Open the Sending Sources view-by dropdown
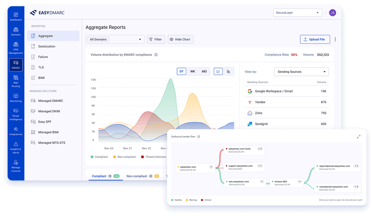 click(x=301, y=72)
